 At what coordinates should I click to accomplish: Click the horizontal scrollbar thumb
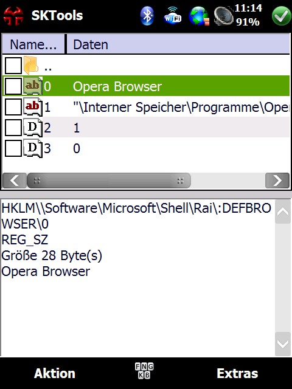click(x=109, y=181)
